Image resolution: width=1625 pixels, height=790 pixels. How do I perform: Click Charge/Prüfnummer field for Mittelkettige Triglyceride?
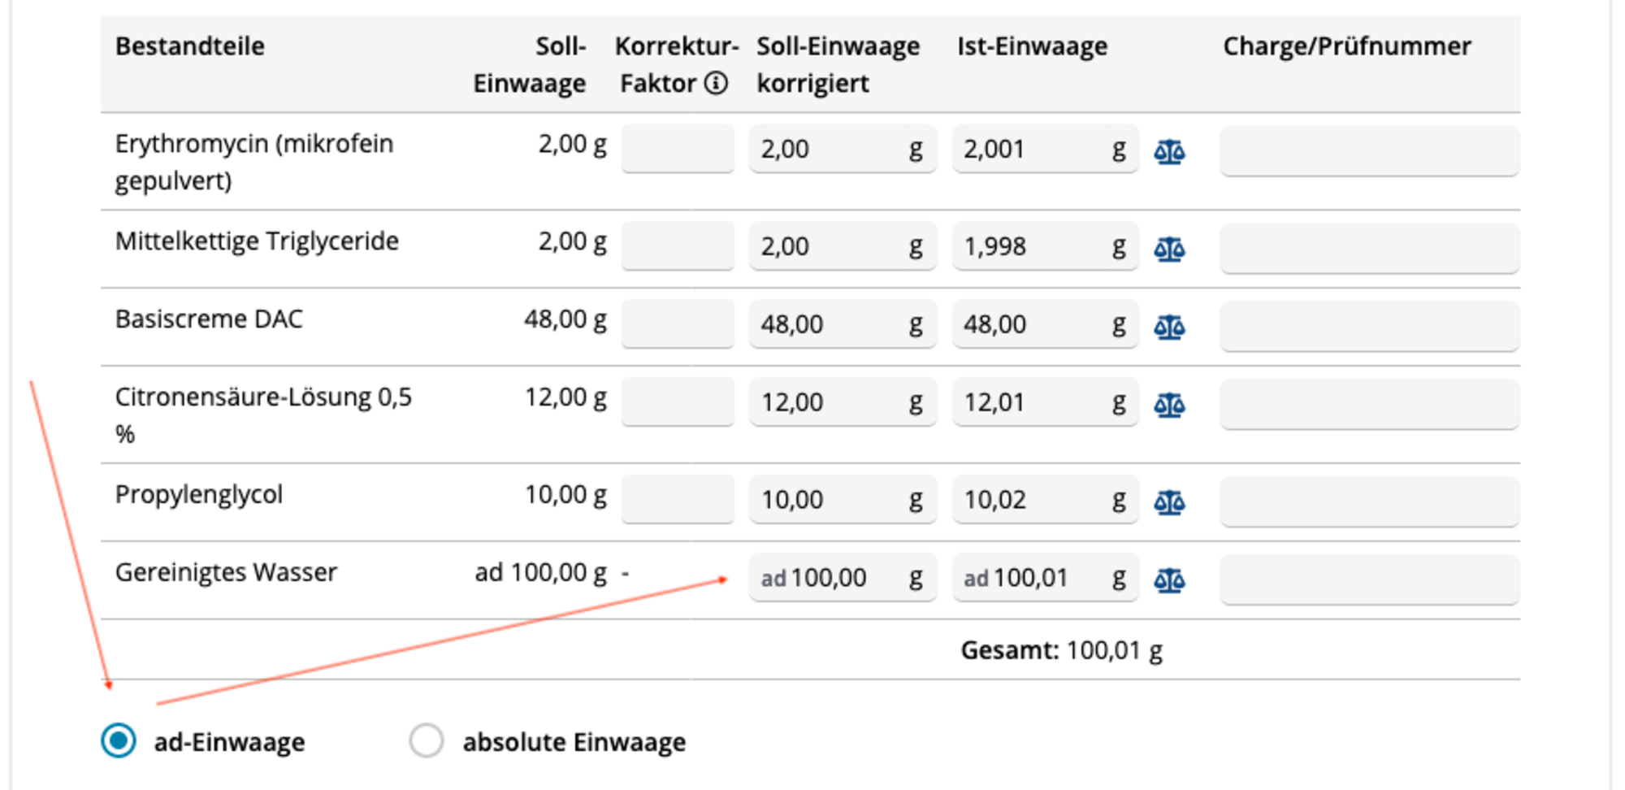click(1369, 248)
